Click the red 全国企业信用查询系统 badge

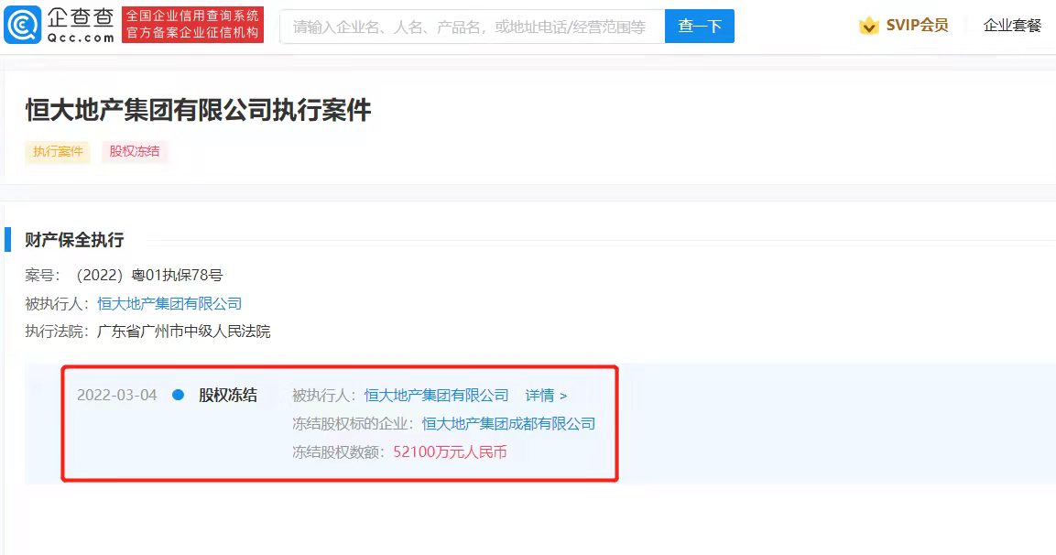pyautogui.click(x=192, y=25)
